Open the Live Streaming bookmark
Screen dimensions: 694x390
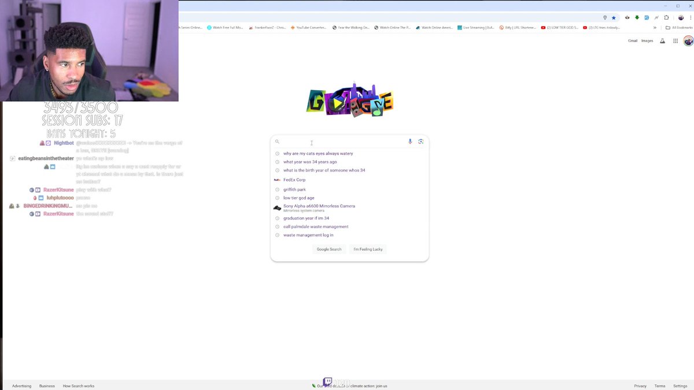[476, 27]
